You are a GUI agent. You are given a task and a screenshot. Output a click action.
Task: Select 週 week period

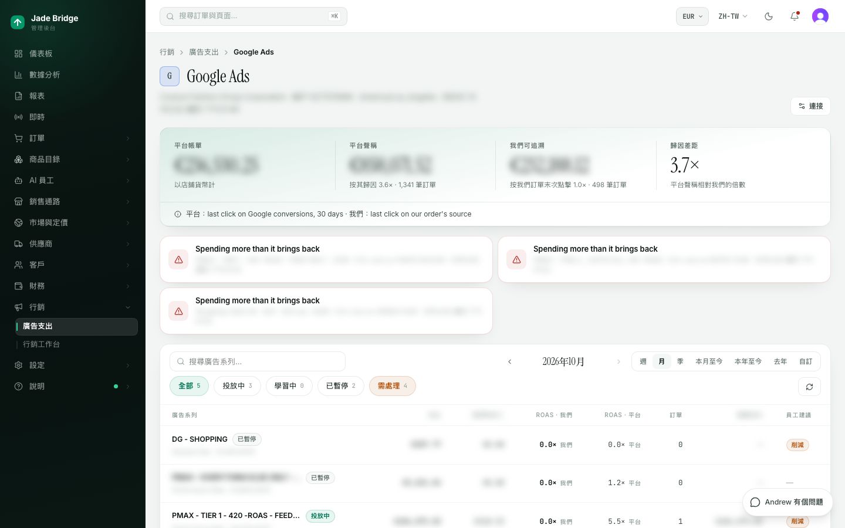click(643, 361)
